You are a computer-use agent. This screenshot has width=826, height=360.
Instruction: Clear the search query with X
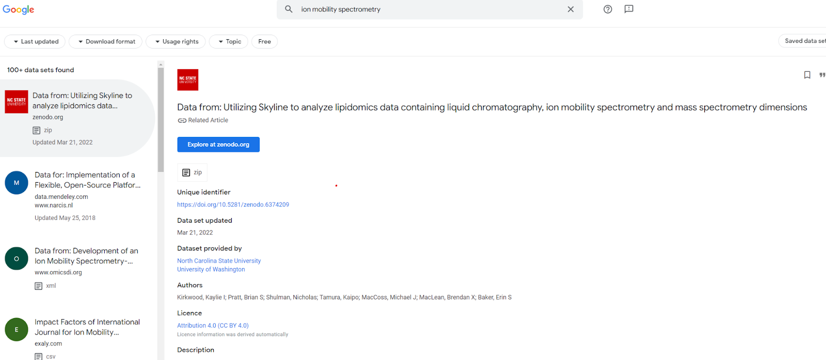[570, 9]
